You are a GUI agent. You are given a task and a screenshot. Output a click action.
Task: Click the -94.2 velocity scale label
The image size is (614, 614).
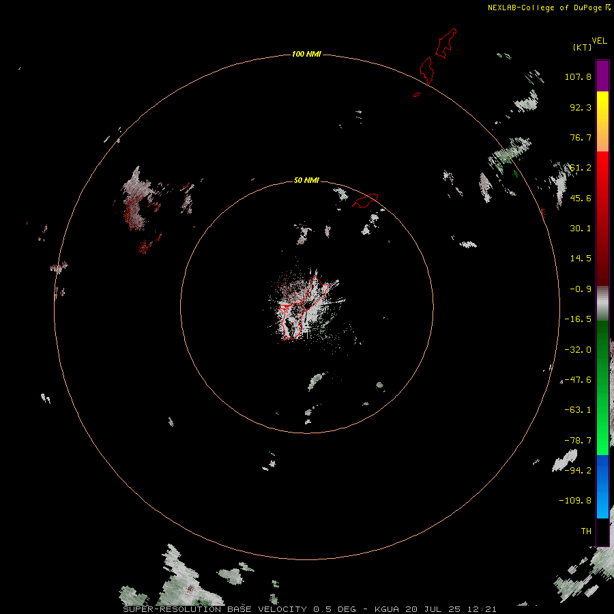click(x=578, y=470)
